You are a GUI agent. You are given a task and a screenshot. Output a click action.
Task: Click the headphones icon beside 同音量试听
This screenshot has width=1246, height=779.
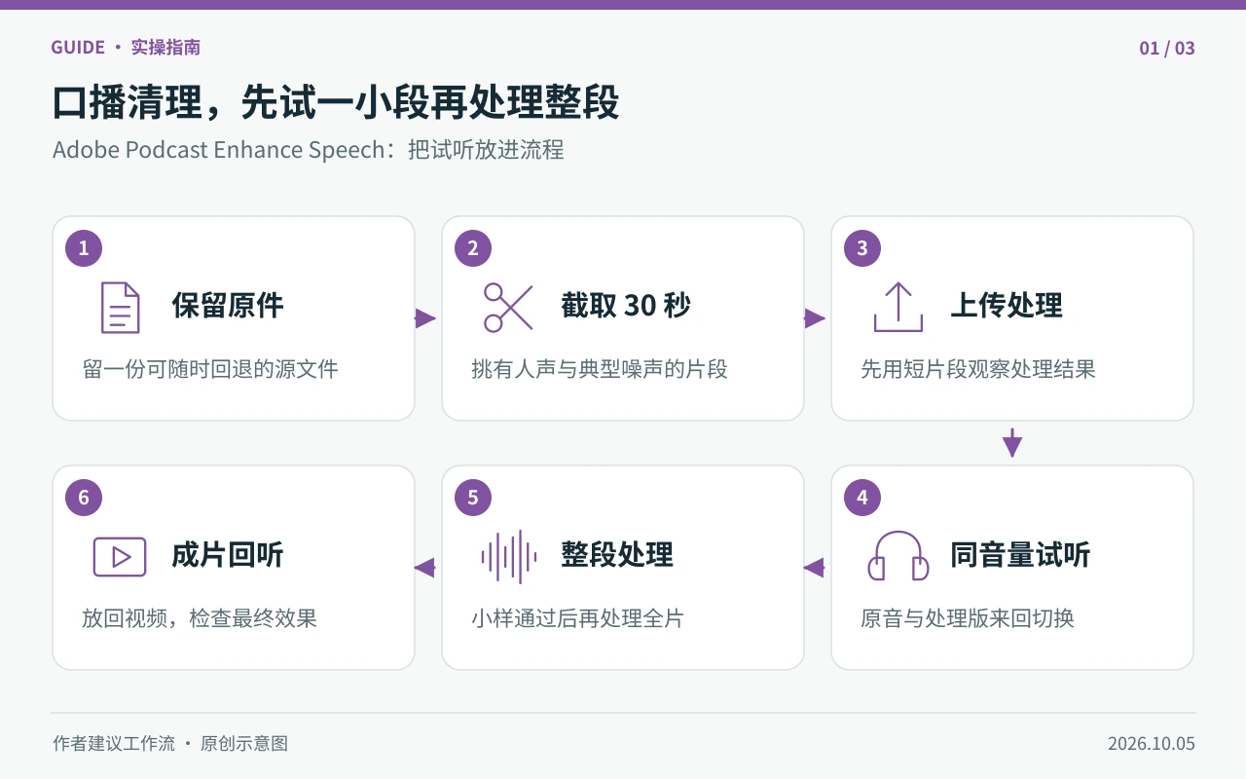click(x=898, y=556)
